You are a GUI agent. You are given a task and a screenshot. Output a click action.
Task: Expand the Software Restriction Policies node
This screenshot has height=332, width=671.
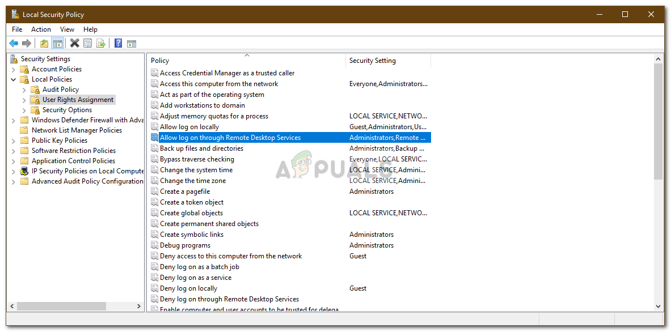pos(14,151)
